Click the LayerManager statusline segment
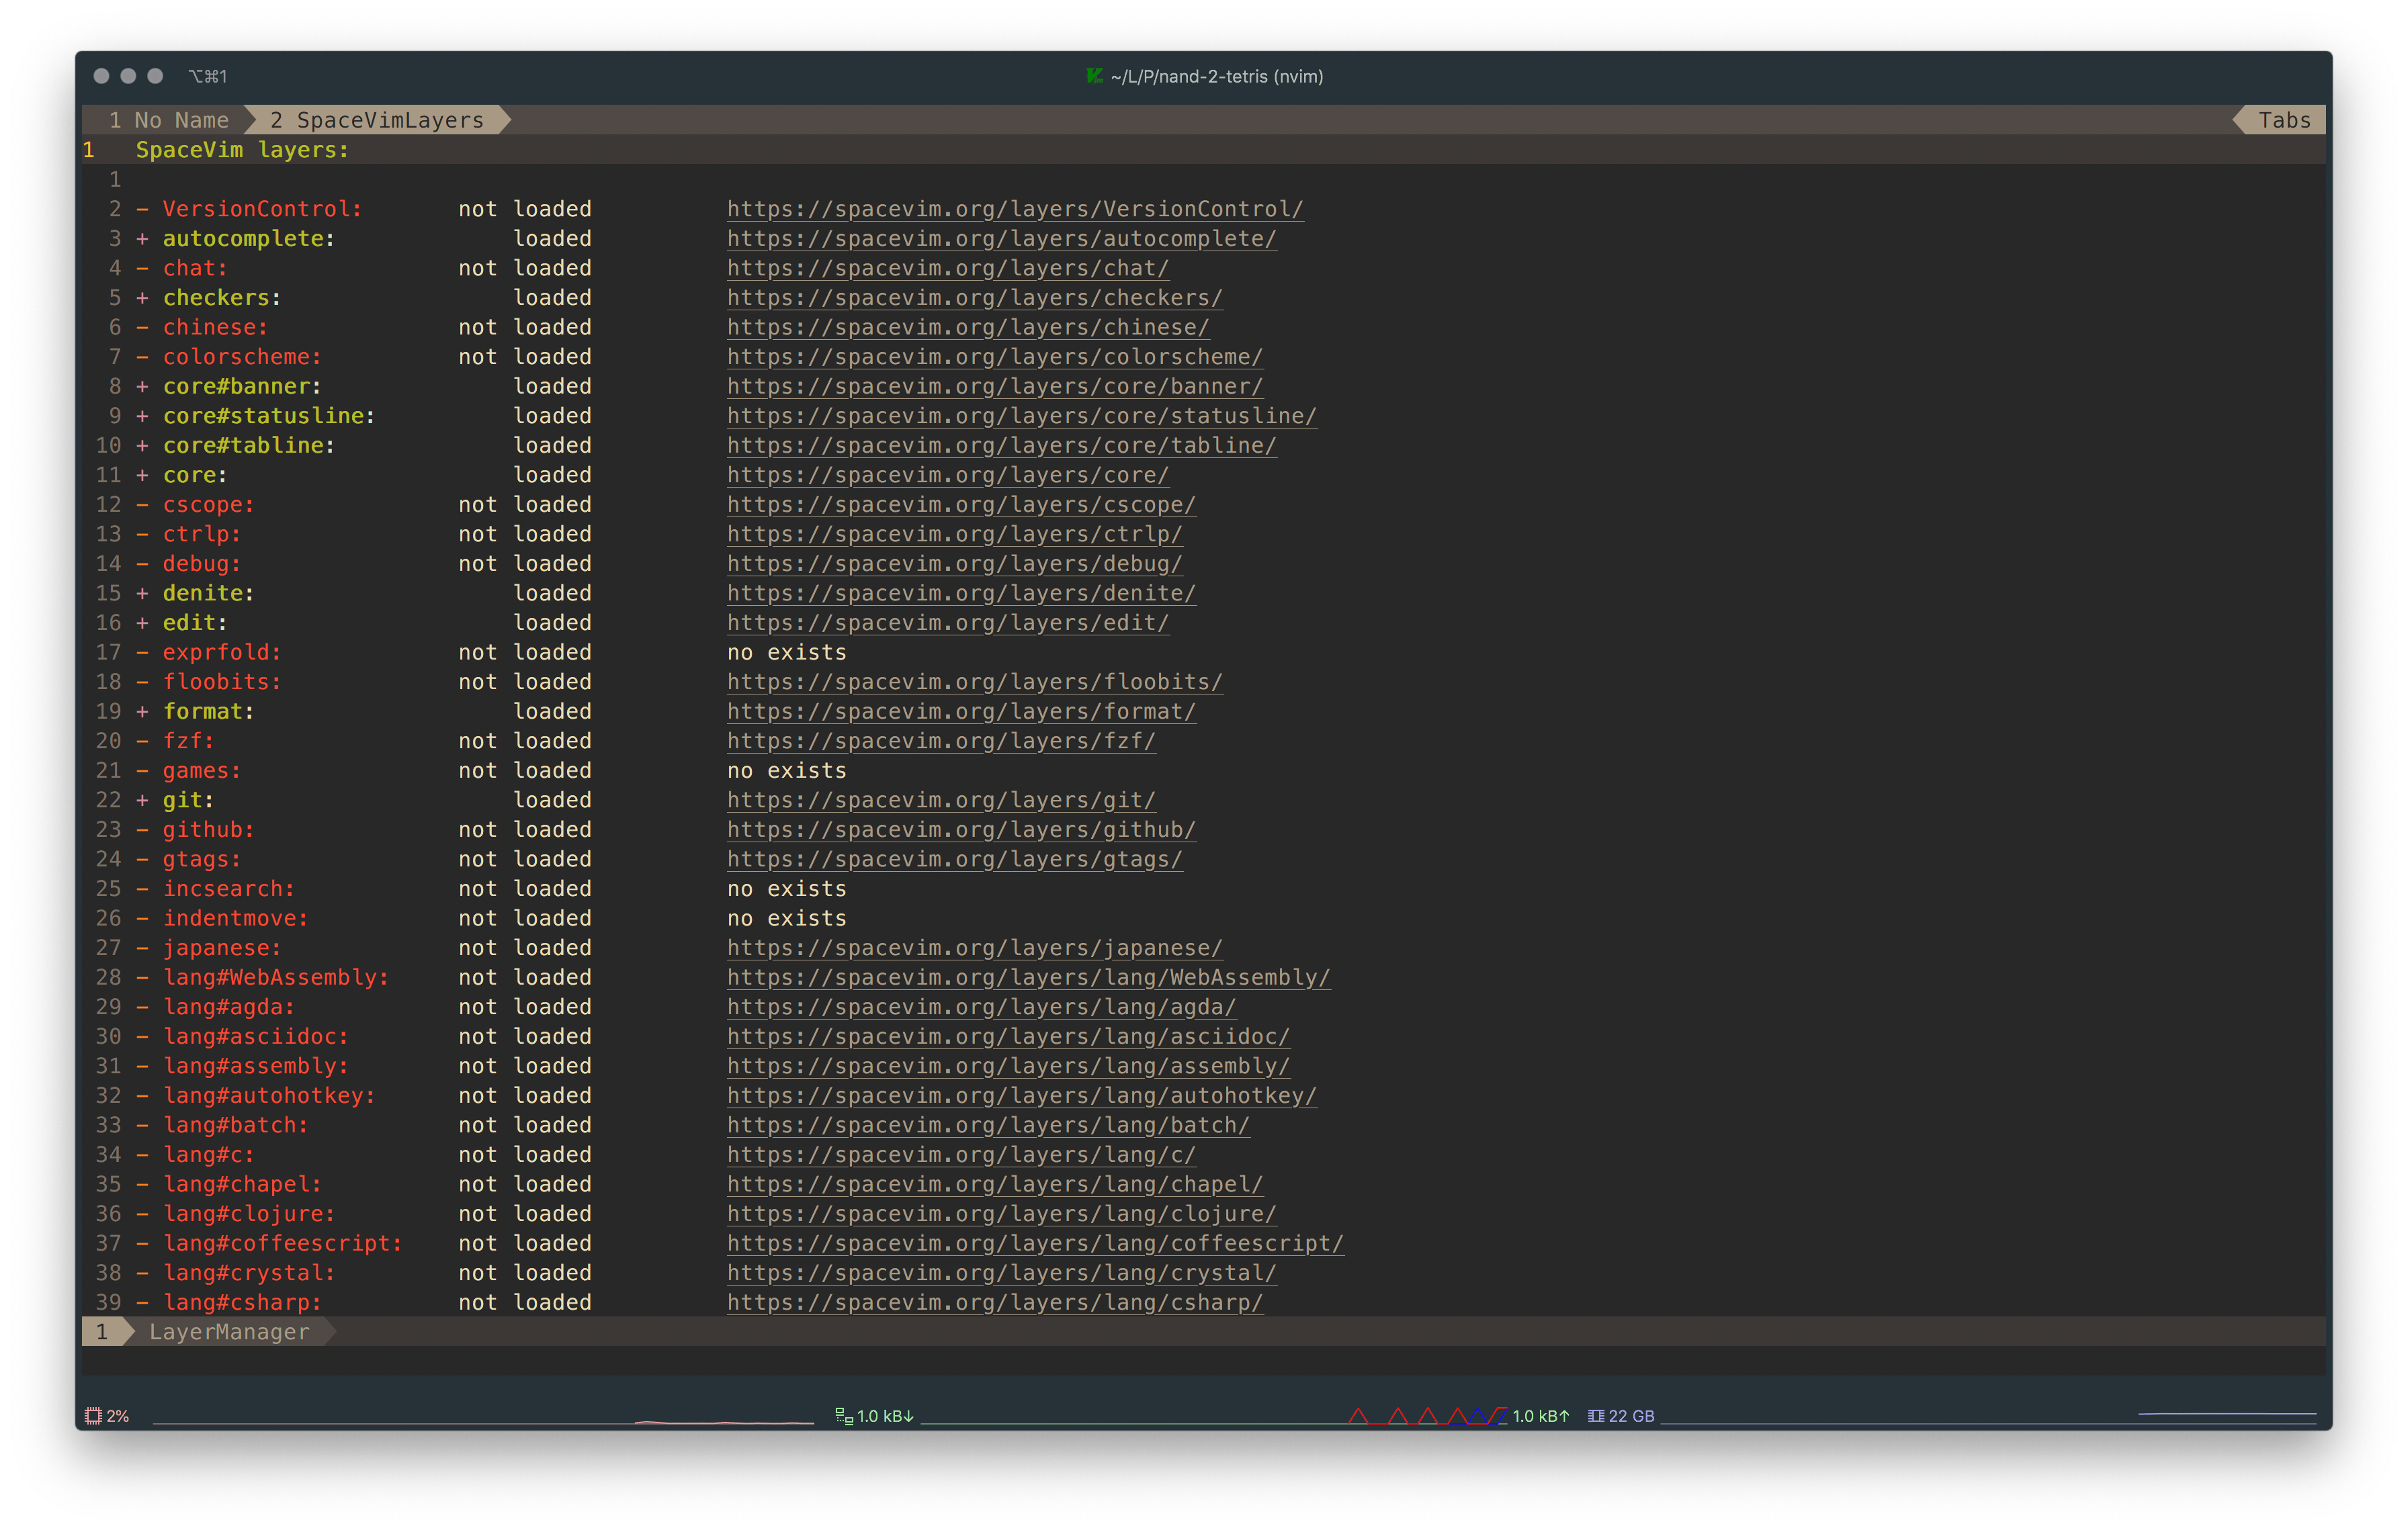 229,1331
